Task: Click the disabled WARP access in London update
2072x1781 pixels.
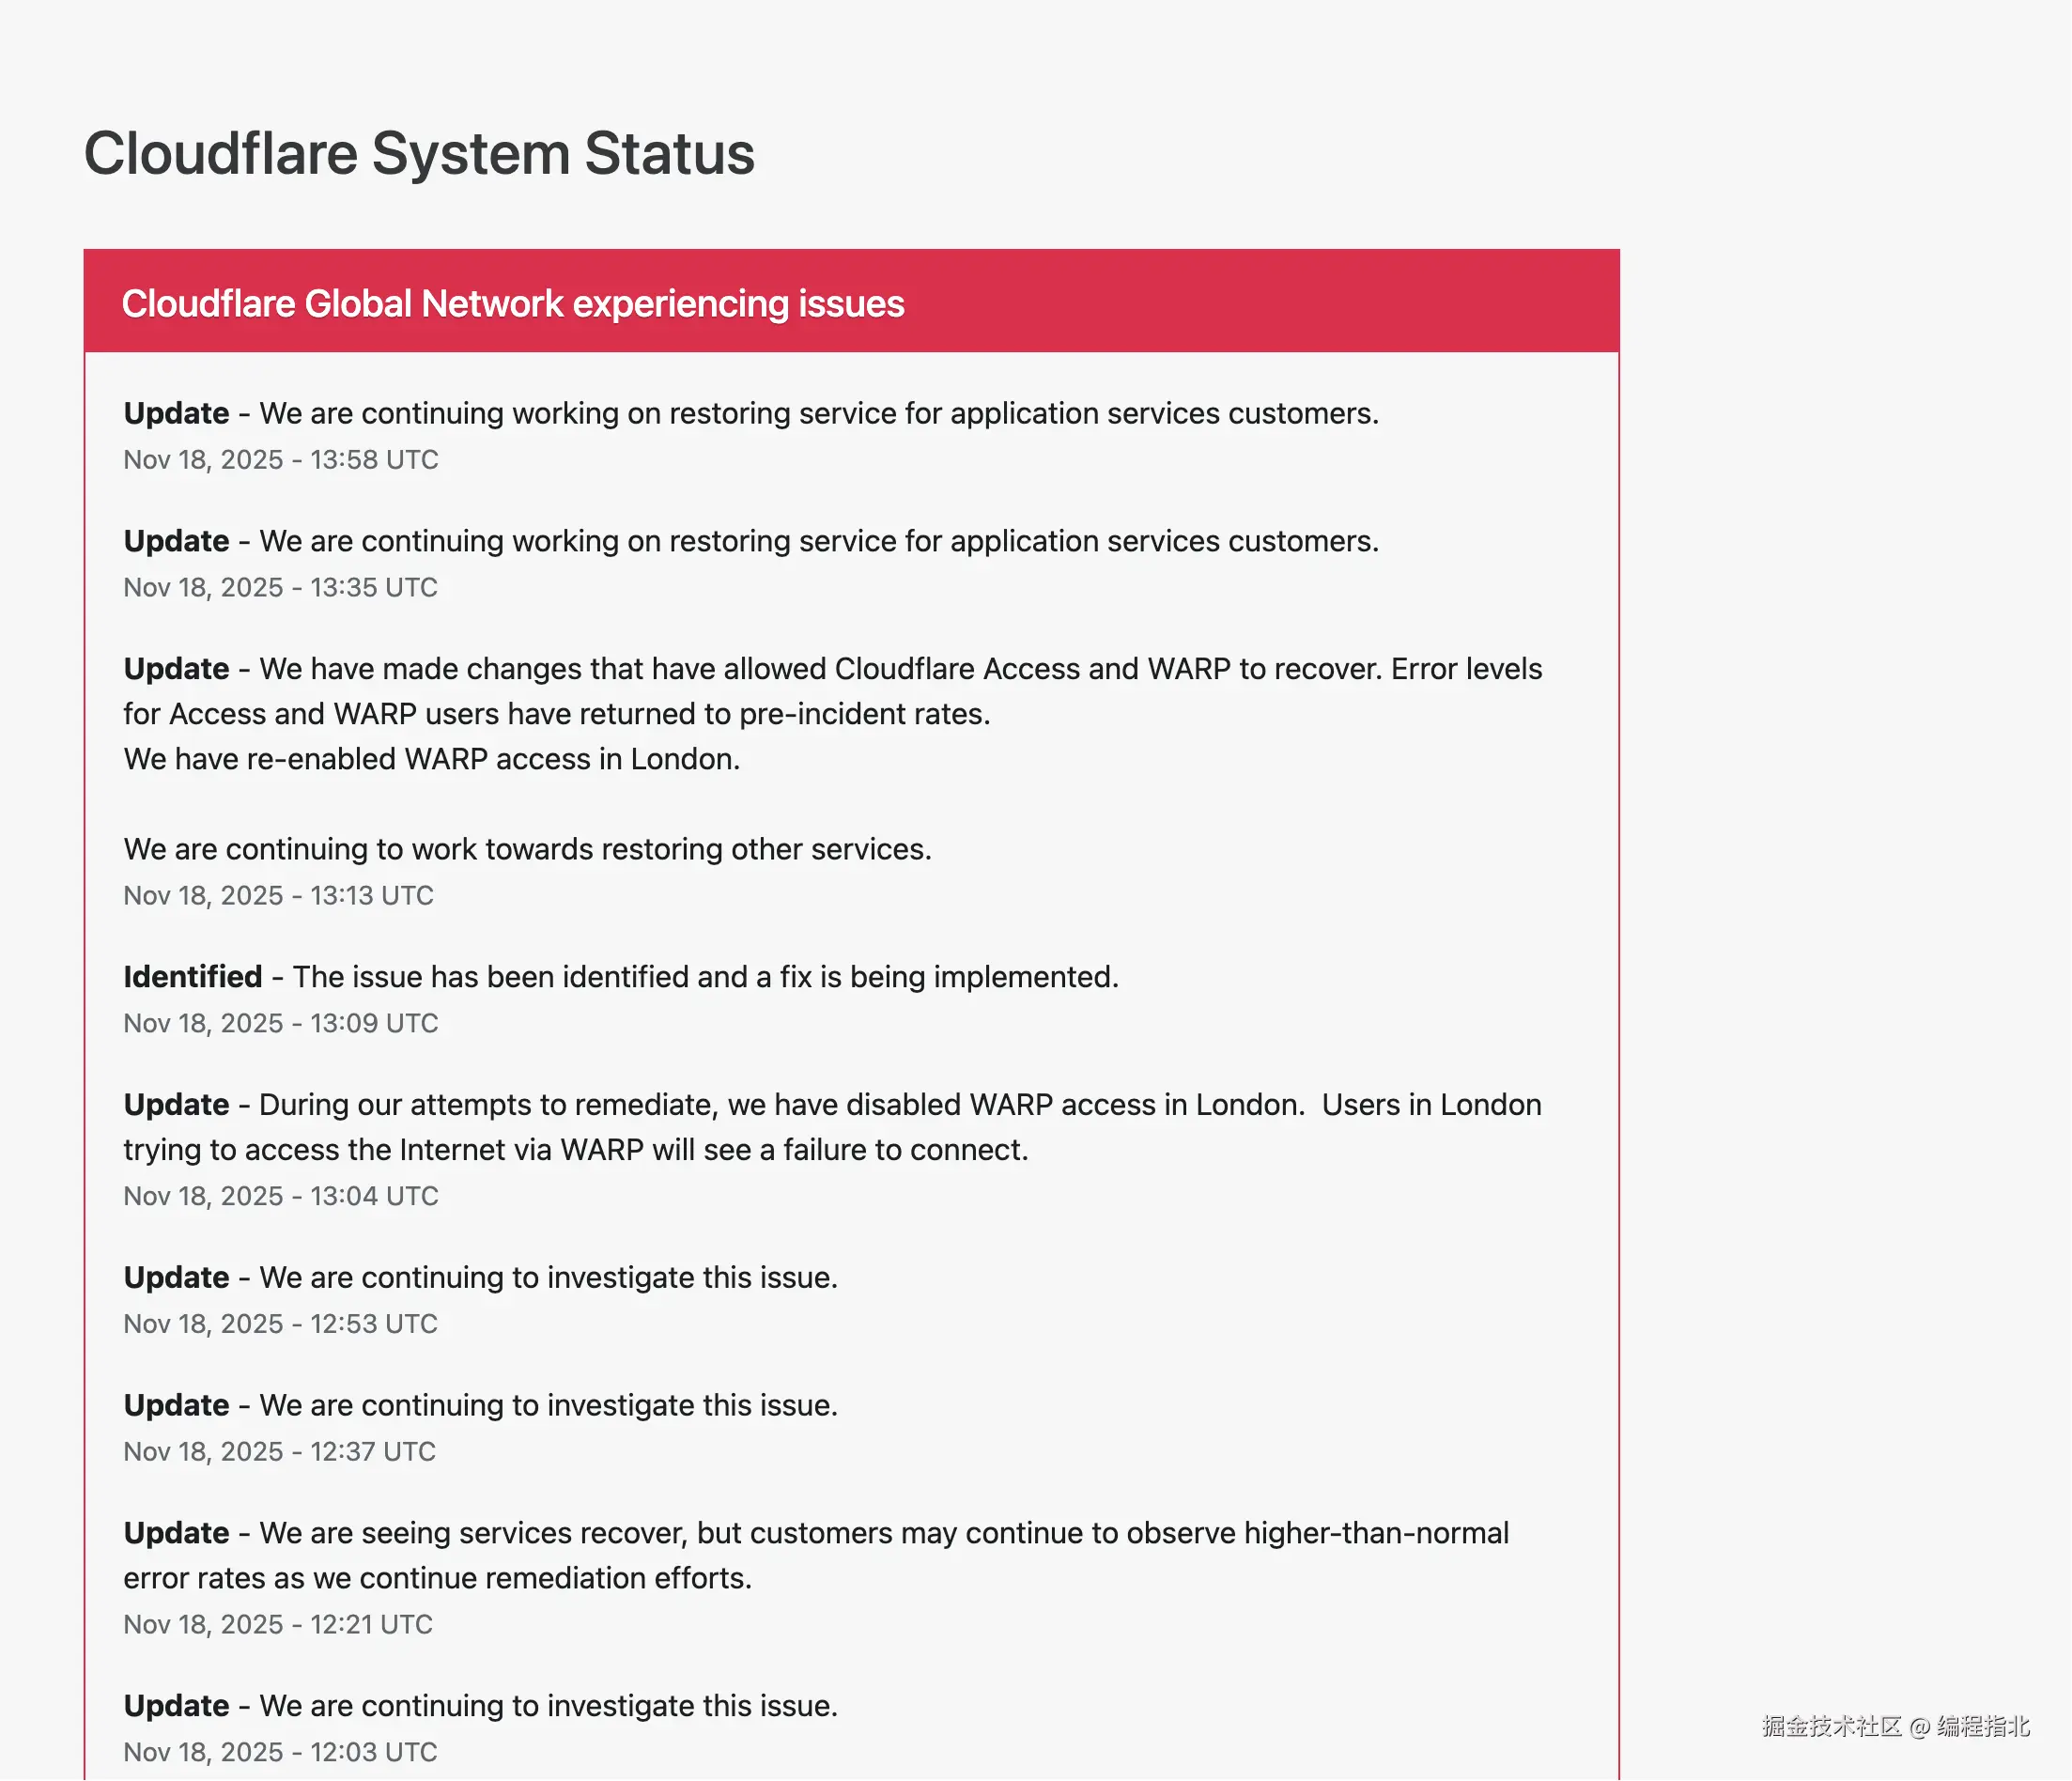Action: click(832, 1127)
